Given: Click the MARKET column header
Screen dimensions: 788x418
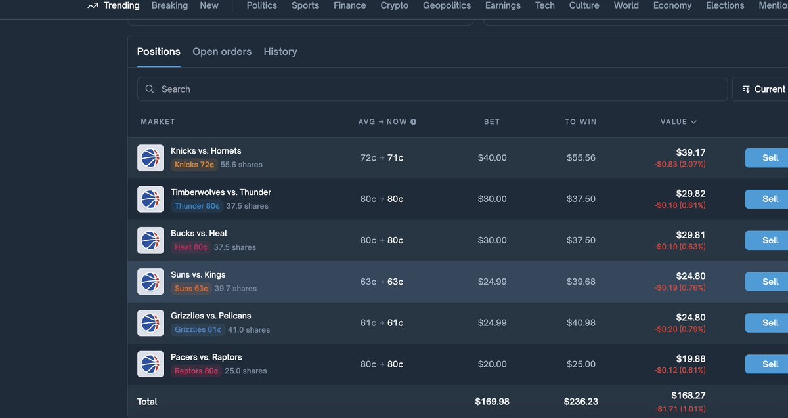Looking at the screenshot, I should pyautogui.click(x=158, y=122).
